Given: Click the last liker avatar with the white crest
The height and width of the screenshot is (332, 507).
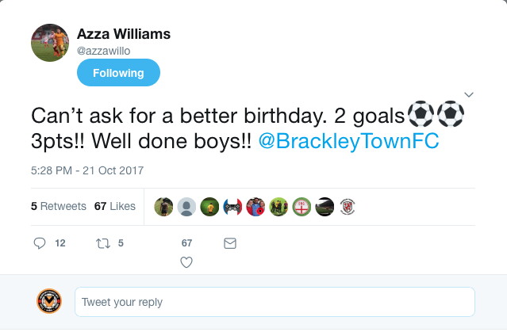Looking at the screenshot, I should 347,207.
